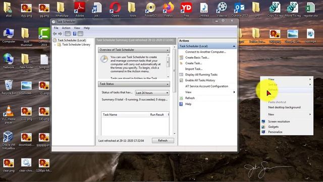The width and height of the screenshot is (323, 182).
Task: Click the Display All Running Tasks icon
Action: [x=181, y=75]
